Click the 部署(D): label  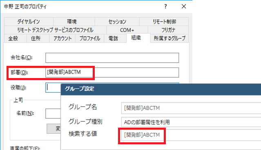[x=19, y=72]
